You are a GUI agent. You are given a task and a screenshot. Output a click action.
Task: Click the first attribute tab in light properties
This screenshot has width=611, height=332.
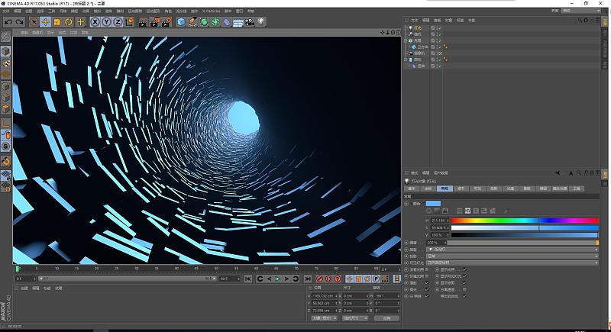(412, 188)
